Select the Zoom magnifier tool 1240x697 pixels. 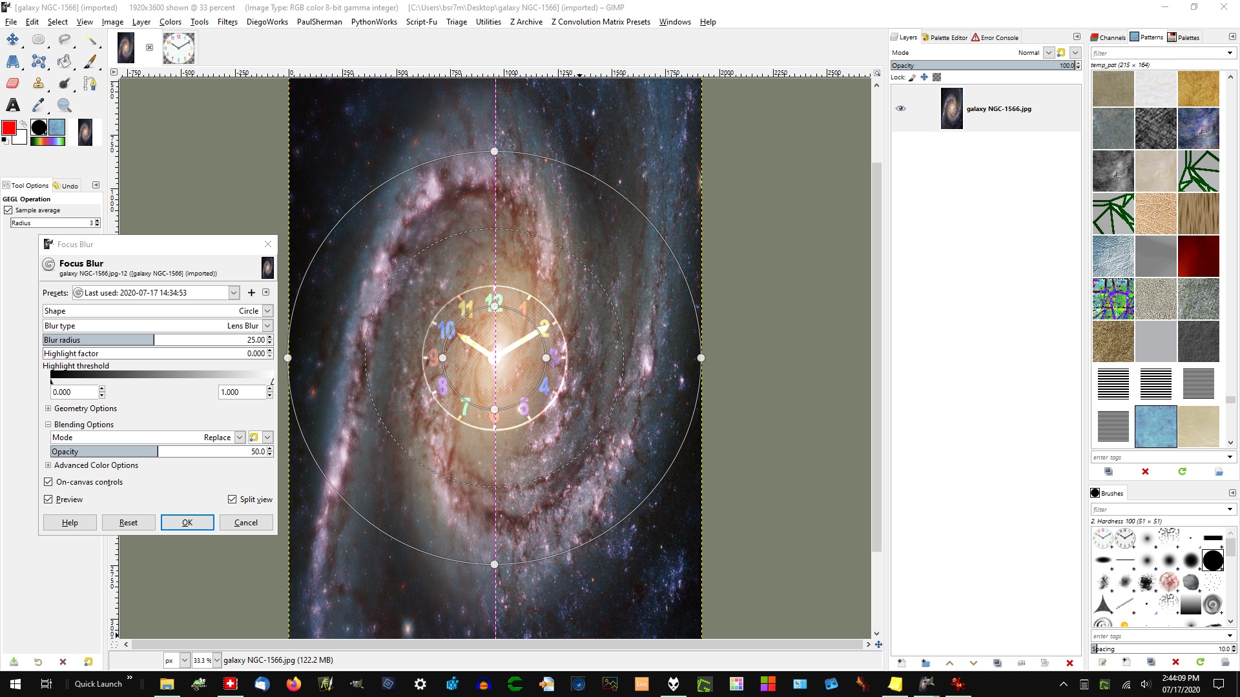pyautogui.click(x=64, y=105)
